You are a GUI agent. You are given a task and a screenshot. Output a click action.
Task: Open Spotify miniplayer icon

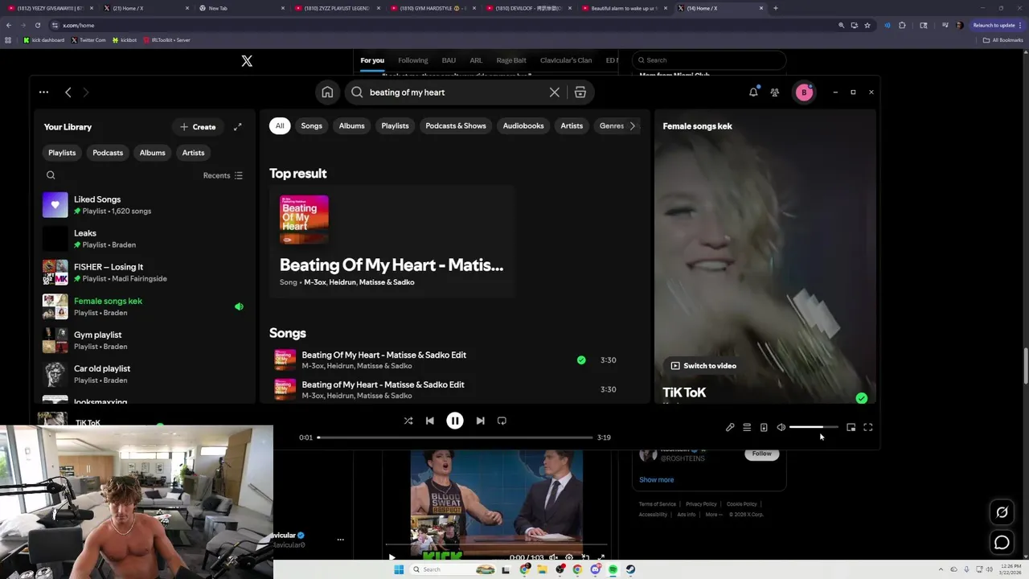(x=851, y=428)
